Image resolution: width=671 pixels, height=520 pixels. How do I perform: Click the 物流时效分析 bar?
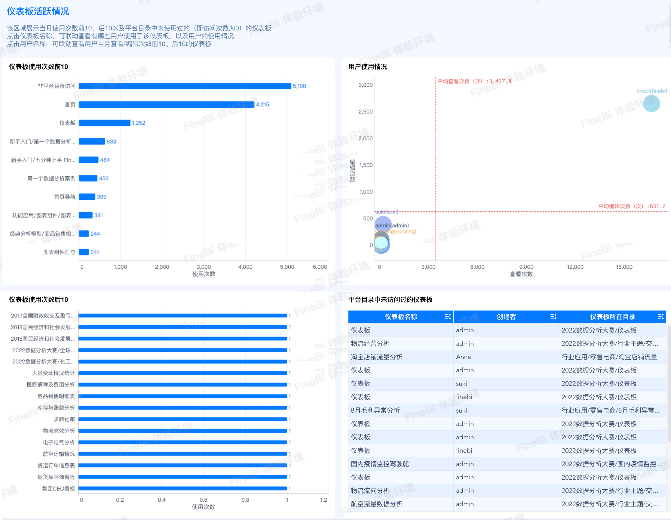point(182,431)
